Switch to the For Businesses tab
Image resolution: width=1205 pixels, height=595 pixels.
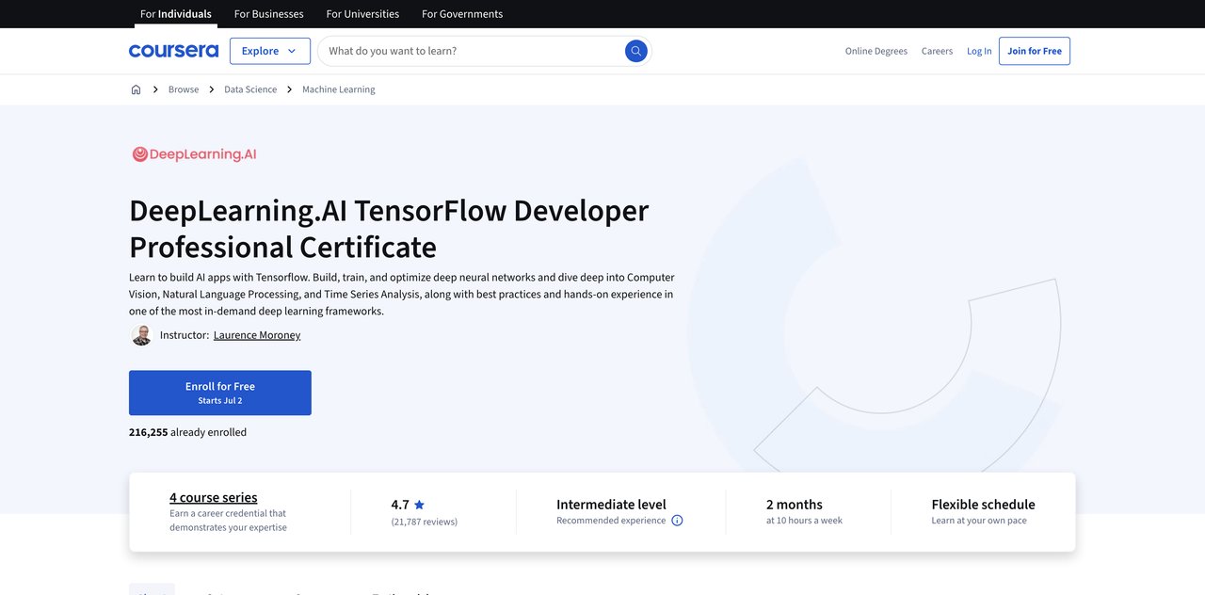[x=268, y=14]
